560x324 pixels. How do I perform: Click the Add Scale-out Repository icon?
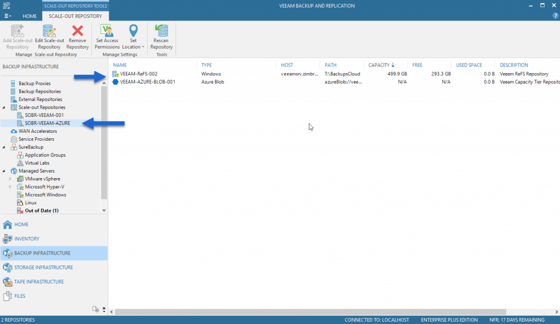pos(17,31)
